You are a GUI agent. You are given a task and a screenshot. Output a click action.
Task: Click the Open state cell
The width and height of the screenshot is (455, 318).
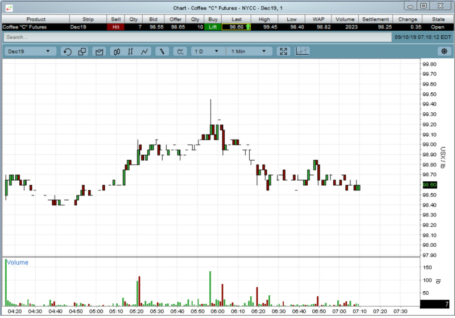pos(437,27)
